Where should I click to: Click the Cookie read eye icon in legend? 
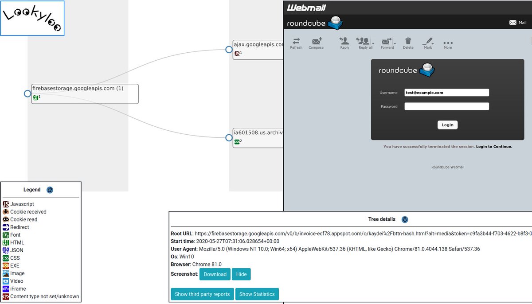pyautogui.click(x=6, y=219)
